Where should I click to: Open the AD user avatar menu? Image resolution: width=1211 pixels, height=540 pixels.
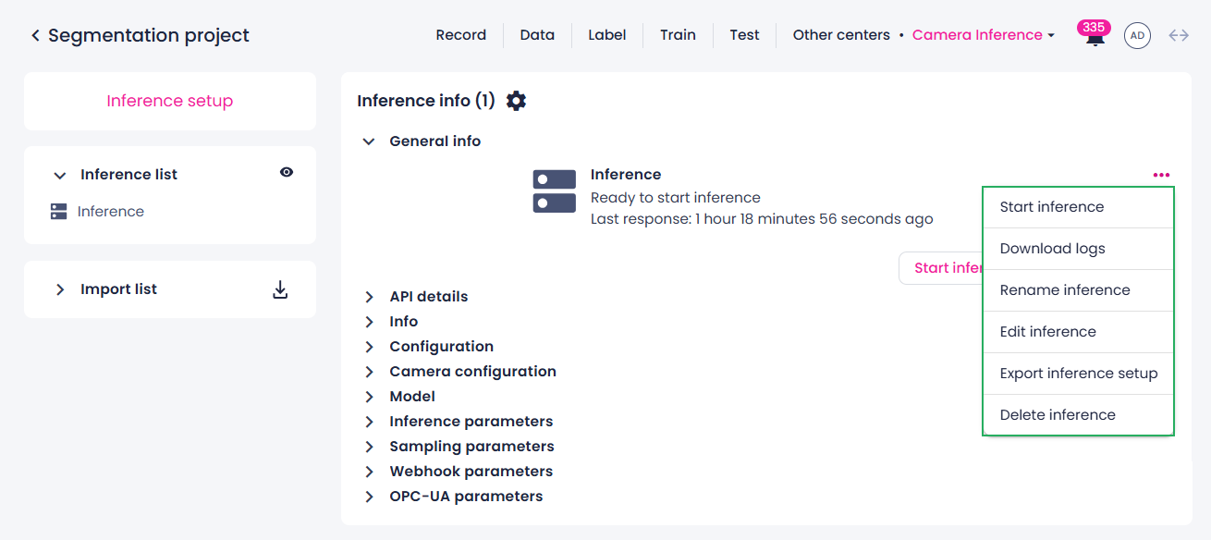pos(1137,35)
